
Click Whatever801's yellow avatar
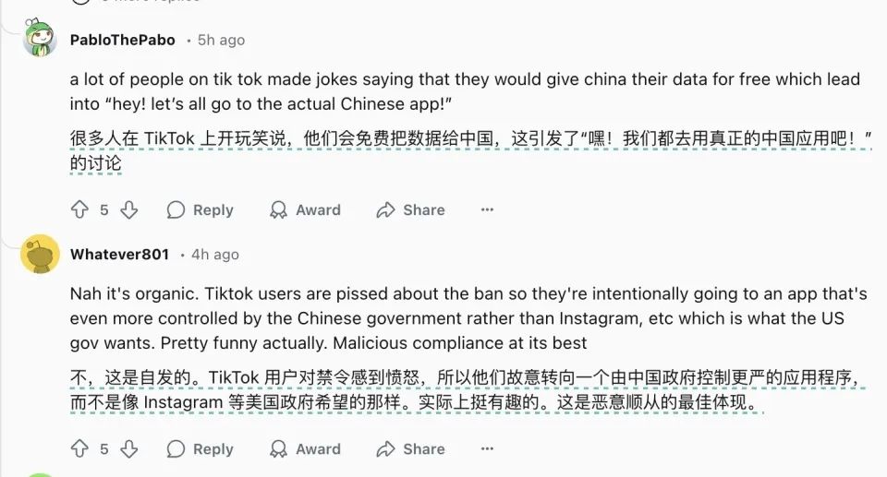click(41, 254)
